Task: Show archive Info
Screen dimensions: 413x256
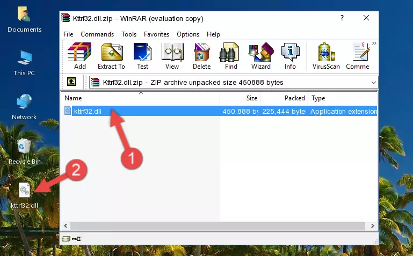Action: (x=290, y=56)
